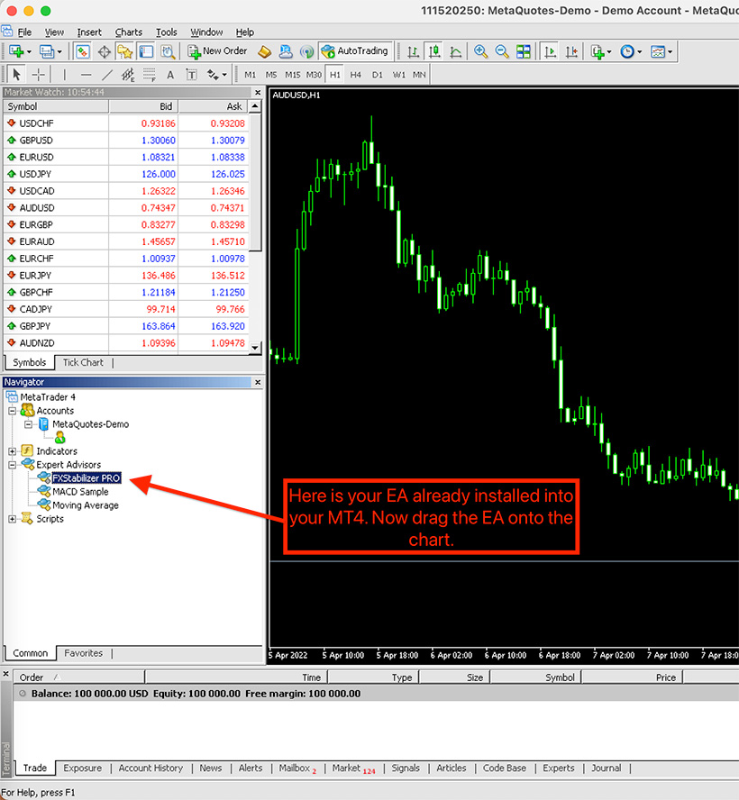This screenshot has height=800, width=739.
Task: Collapse the Accounts tree node
Action: tap(13, 411)
